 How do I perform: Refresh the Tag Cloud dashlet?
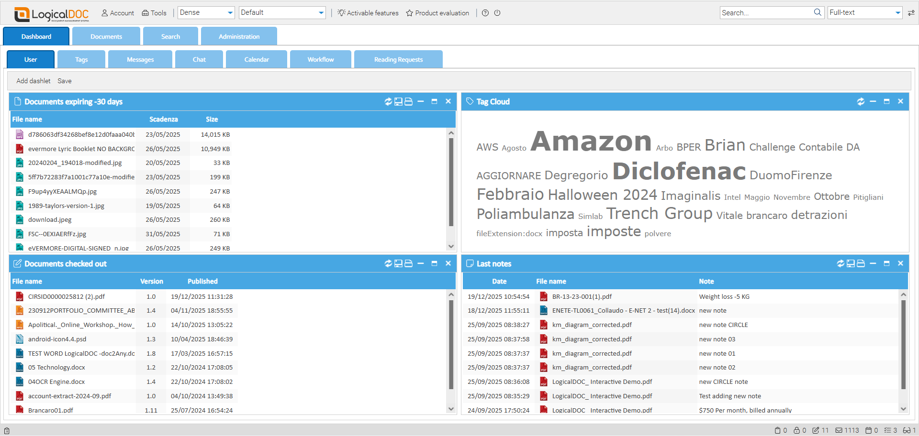[x=861, y=101]
